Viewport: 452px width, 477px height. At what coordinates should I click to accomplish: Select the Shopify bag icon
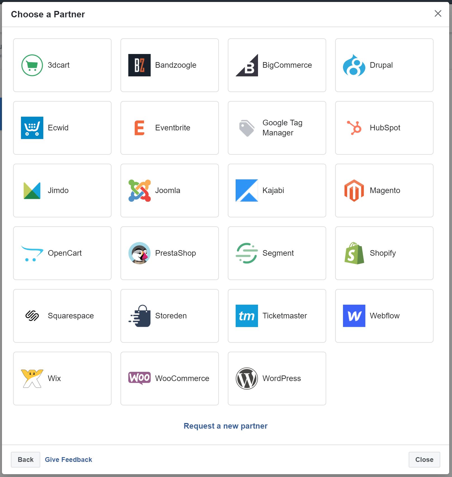(x=354, y=253)
